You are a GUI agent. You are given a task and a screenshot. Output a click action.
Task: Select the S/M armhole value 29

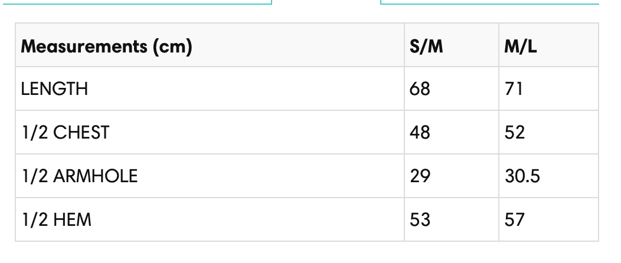pos(420,176)
